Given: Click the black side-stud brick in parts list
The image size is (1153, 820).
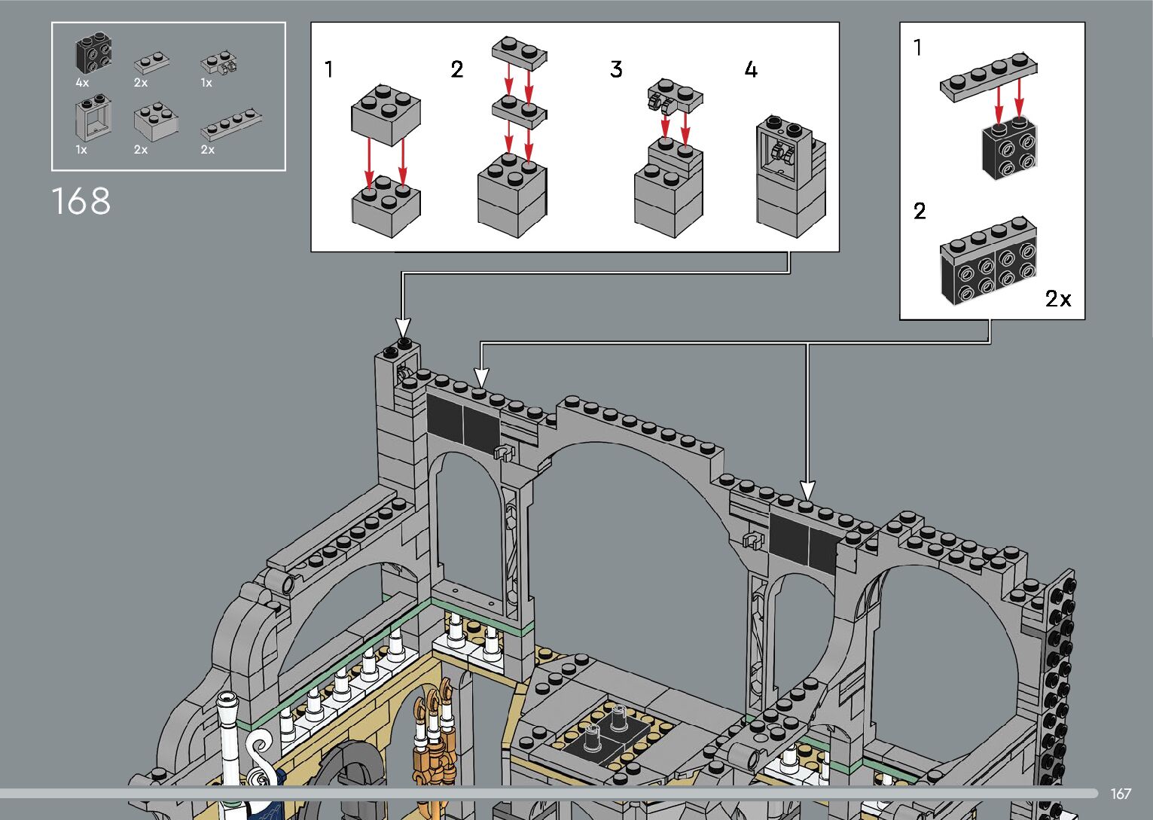Looking at the screenshot, I should click(93, 54).
